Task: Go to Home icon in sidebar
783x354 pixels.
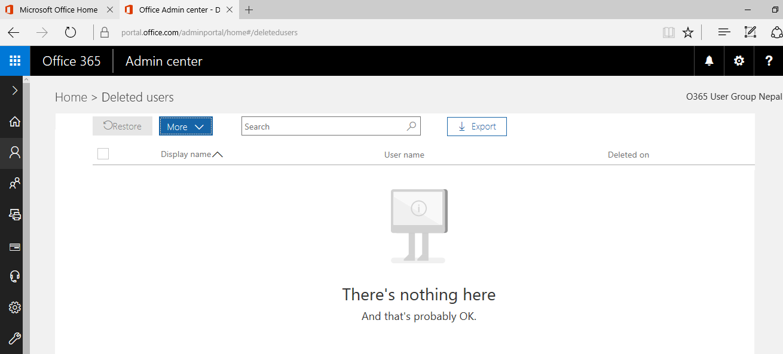Action: coord(15,122)
